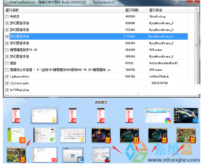Click handle value 462000
204x165 pixels.
click(x=130, y=16)
